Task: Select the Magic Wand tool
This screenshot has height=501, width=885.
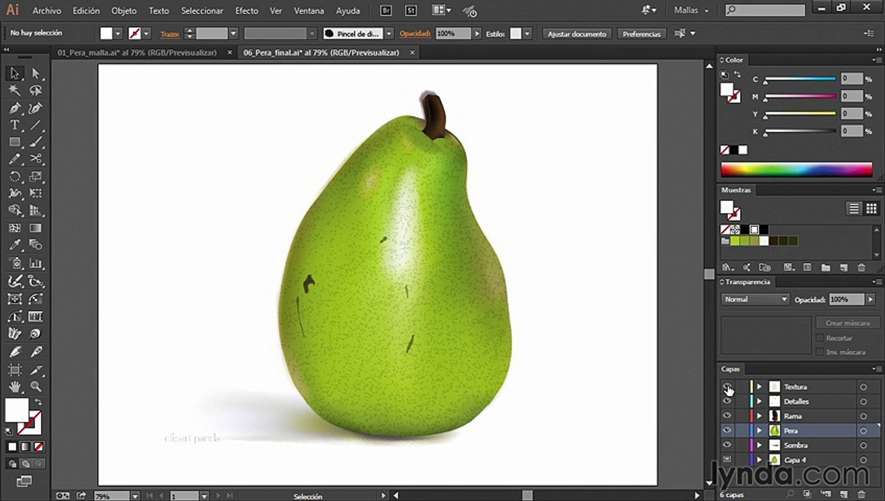Action: (x=15, y=90)
